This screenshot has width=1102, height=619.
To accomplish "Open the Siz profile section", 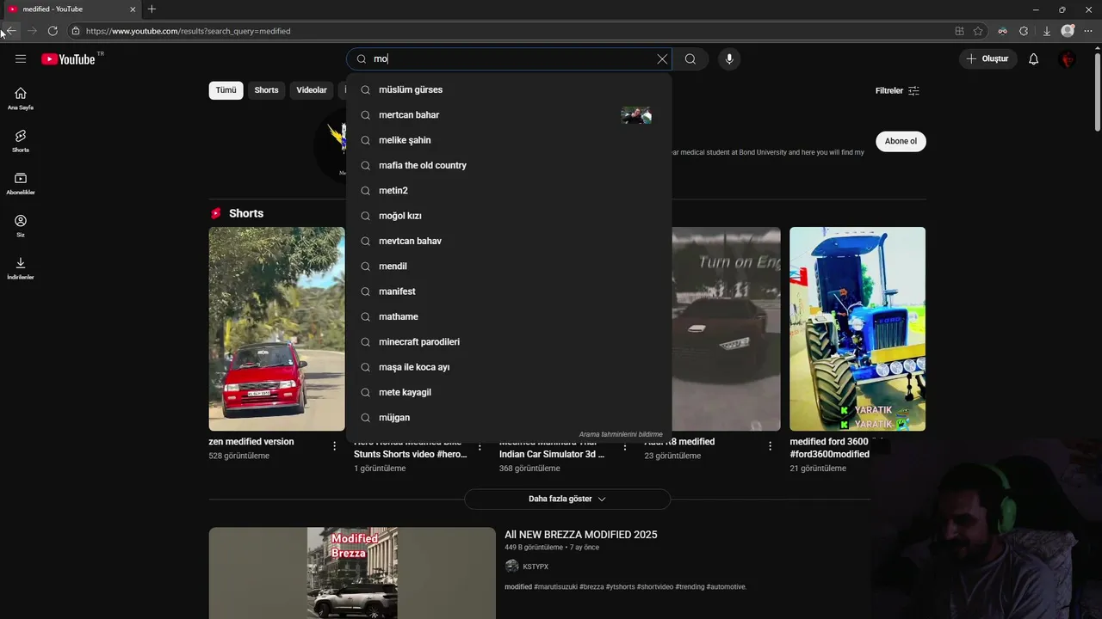I will click(21, 225).
